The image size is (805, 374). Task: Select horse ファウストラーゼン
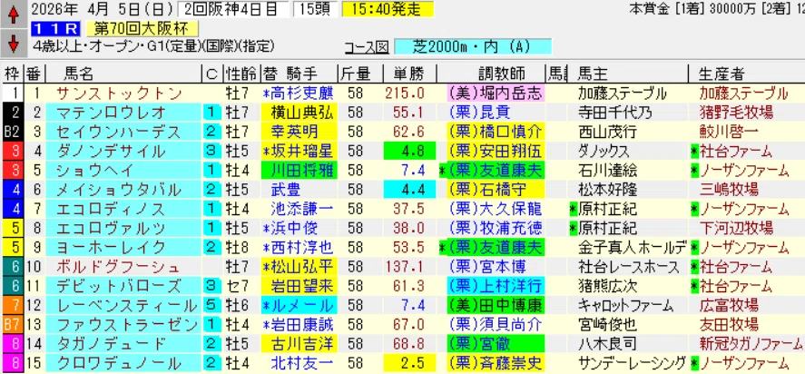tap(127, 325)
